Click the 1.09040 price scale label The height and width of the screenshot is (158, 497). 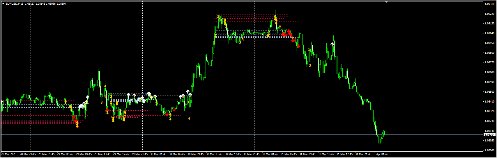click(x=490, y=33)
